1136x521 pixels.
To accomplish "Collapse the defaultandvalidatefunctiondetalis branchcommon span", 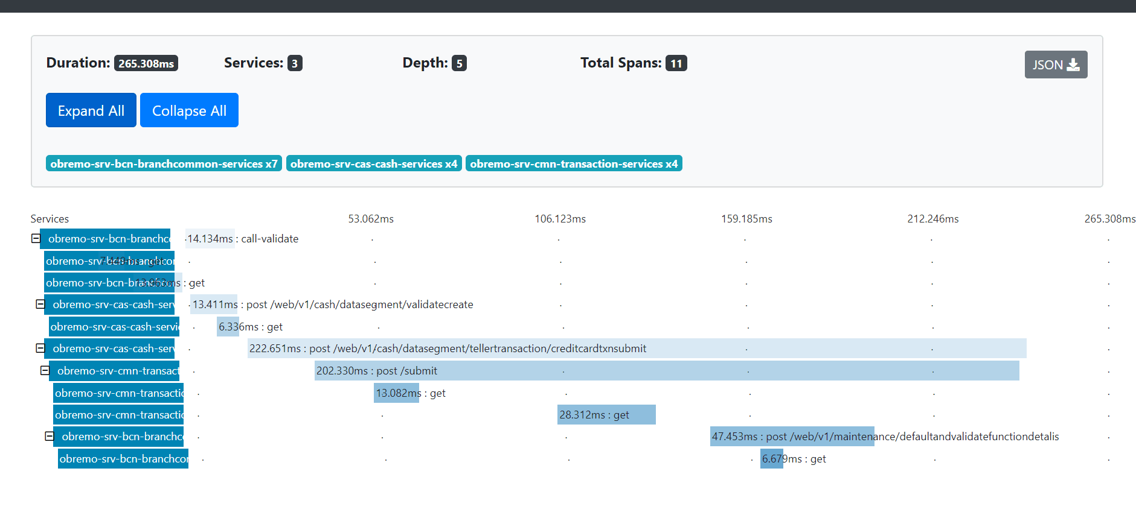I will [x=50, y=436].
